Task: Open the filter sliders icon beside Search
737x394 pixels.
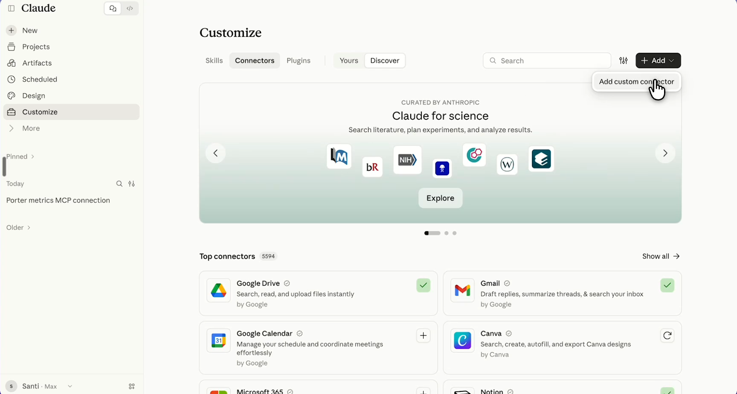Action: 624,61
